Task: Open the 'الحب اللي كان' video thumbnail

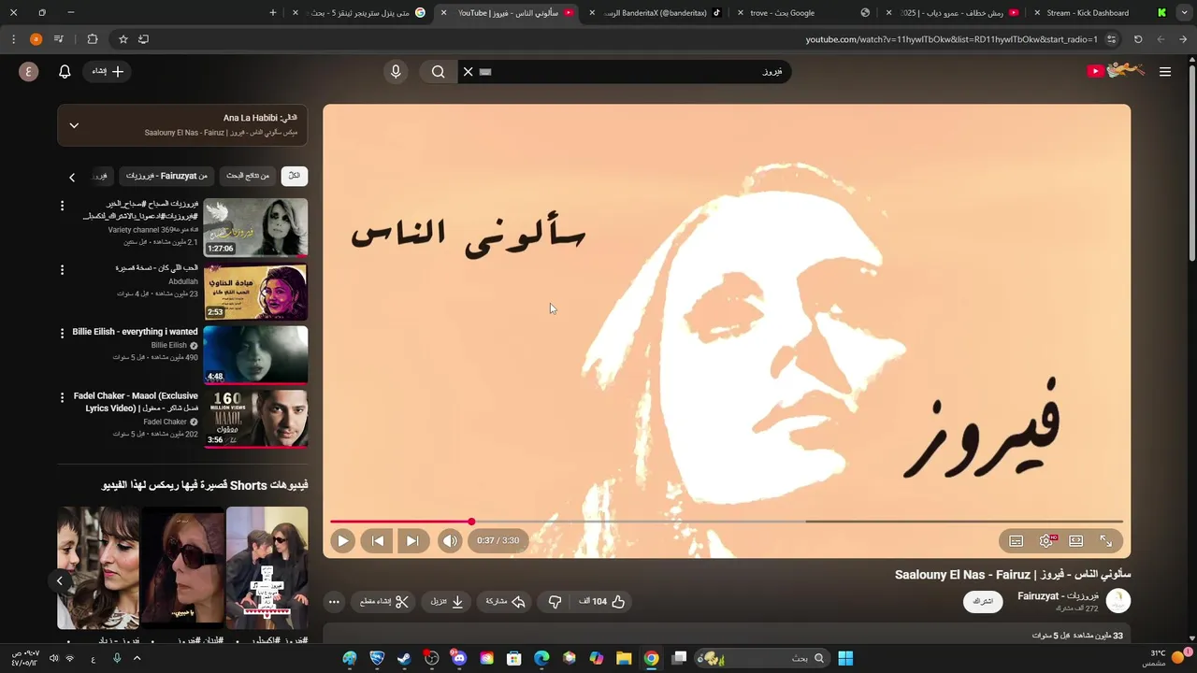Action: point(255,292)
